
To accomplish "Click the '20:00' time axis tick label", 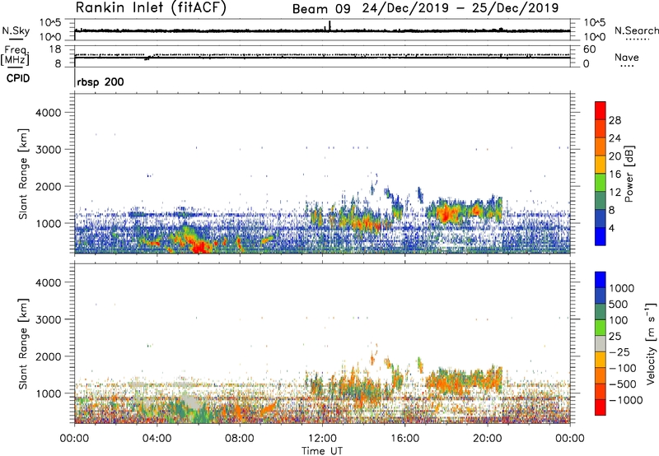I will point(488,439).
